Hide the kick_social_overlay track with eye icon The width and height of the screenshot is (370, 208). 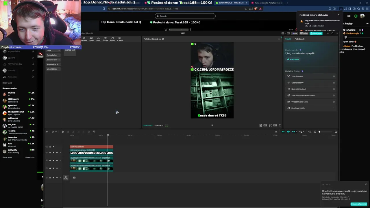[x=53, y=153]
